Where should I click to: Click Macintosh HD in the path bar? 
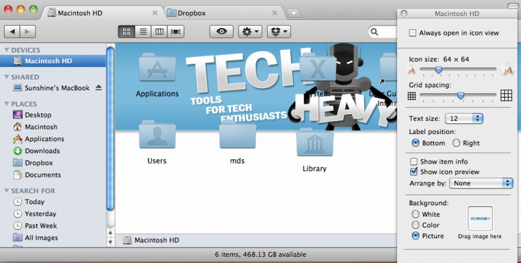[x=151, y=240]
